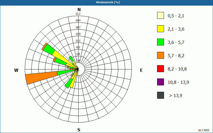213x133 pixels.
Task: Select the long yellow northwest wind bar segment
Action: pyautogui.click(x=64, y=59)
